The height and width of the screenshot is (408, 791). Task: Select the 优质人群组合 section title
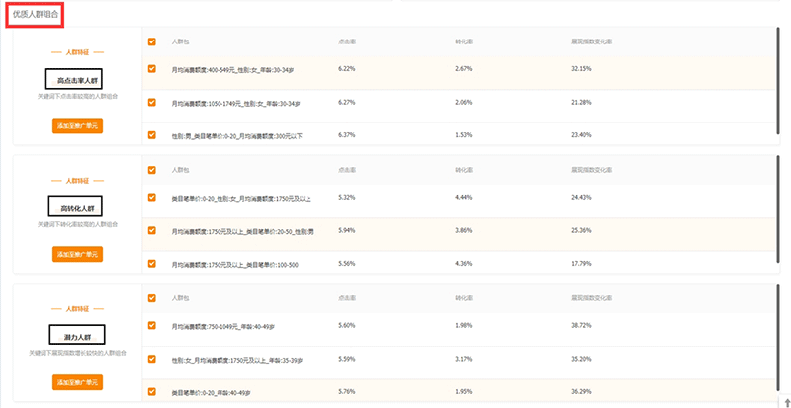coord(34,15)
